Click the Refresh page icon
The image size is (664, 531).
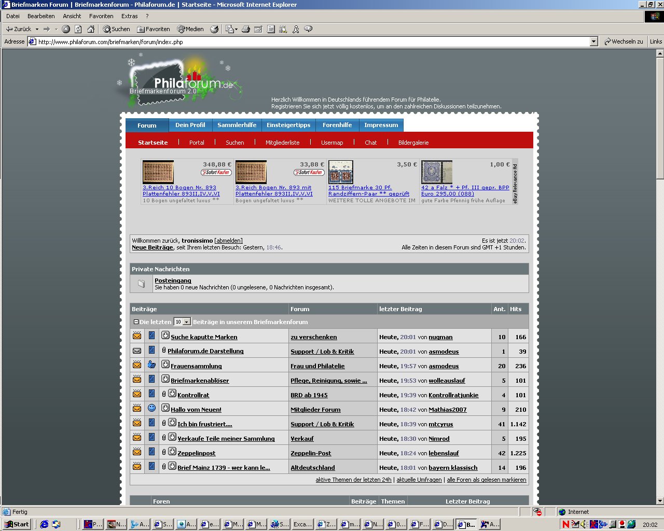tap(78, 29)
